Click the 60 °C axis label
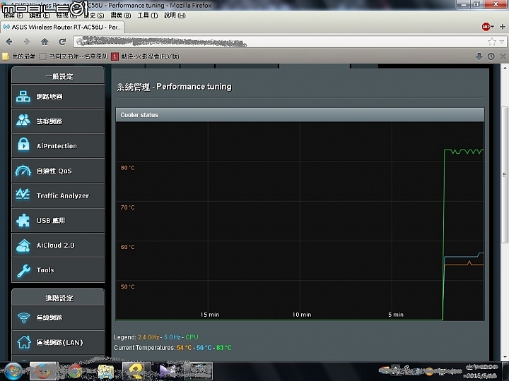The image size is (509, 381). [127, 247]
